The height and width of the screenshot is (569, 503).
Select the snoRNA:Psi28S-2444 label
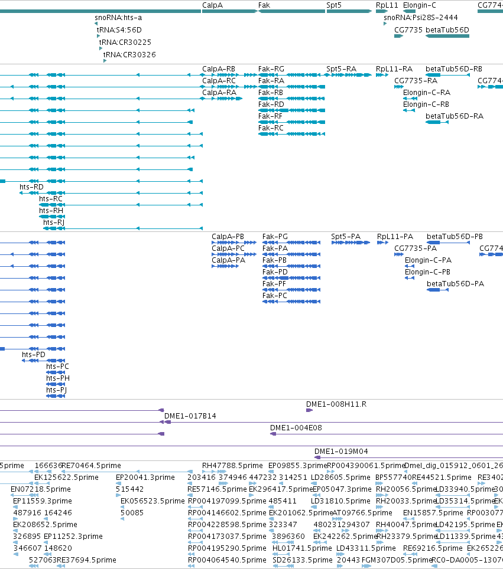pyautogui.click(x=421, y=18)
